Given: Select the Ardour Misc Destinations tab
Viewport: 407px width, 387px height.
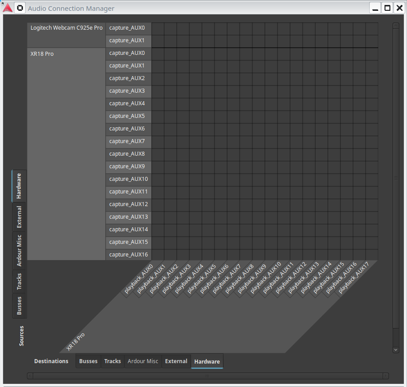Looking at the screenshot, I should point(143,361).
